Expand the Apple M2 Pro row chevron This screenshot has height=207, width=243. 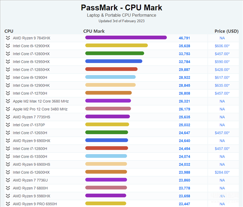8,109
